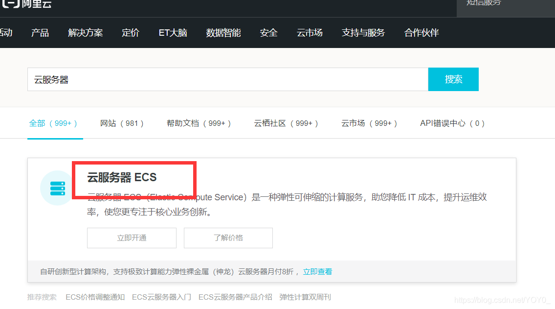Open suggested search 弹性计算双周刊
The width and height of the screenshot is (555, 309).
pyautogui.click(x=305, y=297)
